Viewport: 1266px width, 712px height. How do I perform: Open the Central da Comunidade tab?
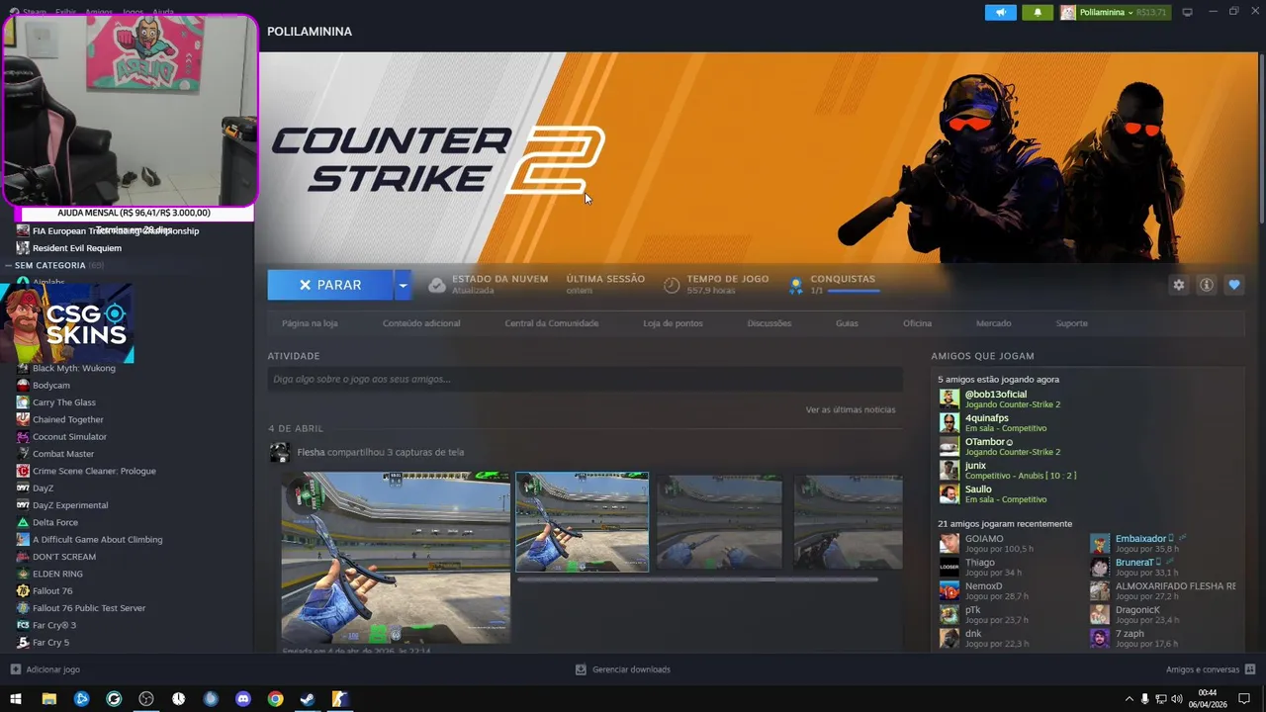552,323
